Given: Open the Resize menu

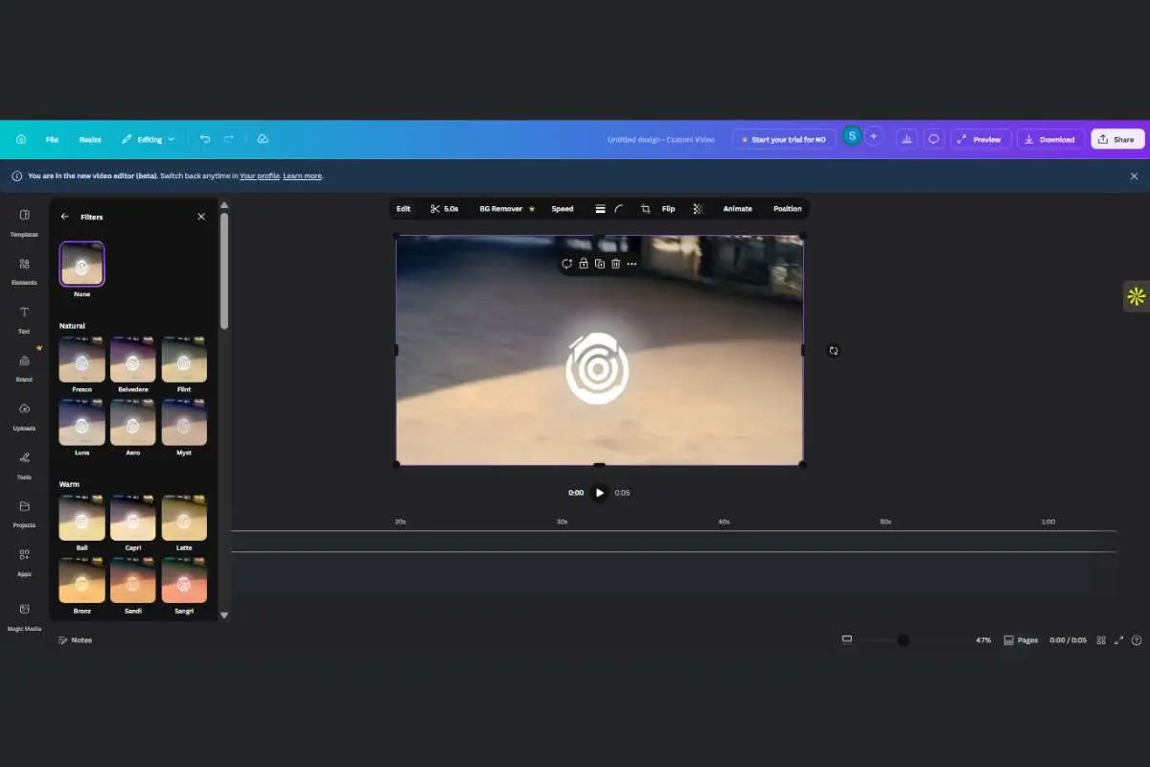Looking at the screenshot, I should pyautogui.click(x=89, y=139).
